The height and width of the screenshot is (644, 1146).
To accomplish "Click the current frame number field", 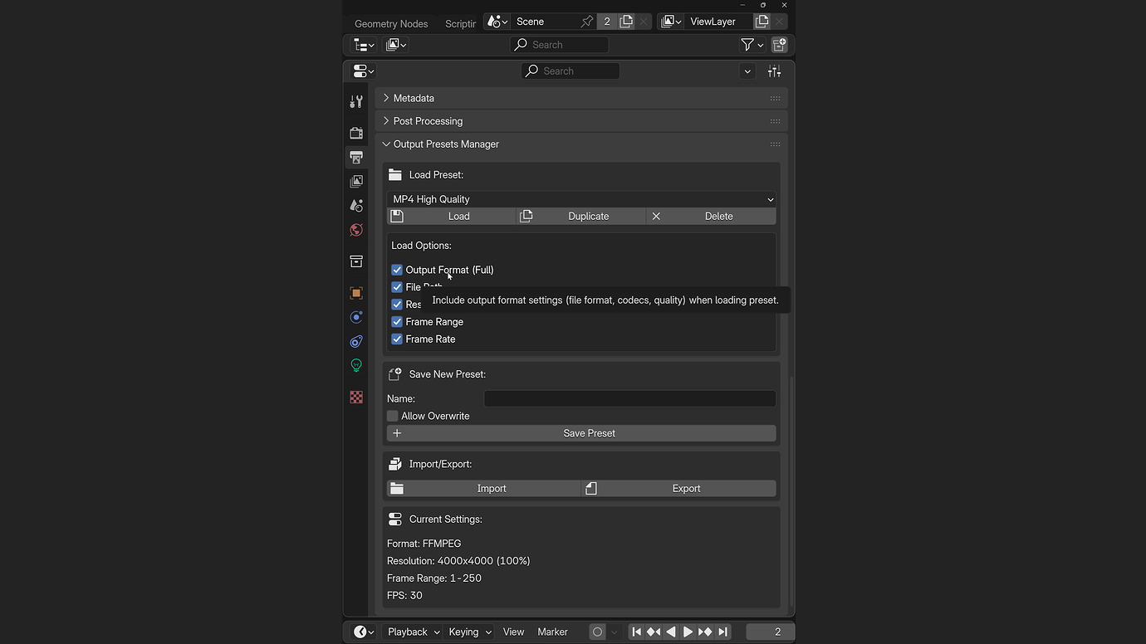I will coord(770,632).
